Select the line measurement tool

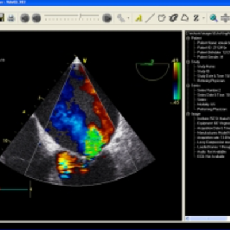pos(150,18)
